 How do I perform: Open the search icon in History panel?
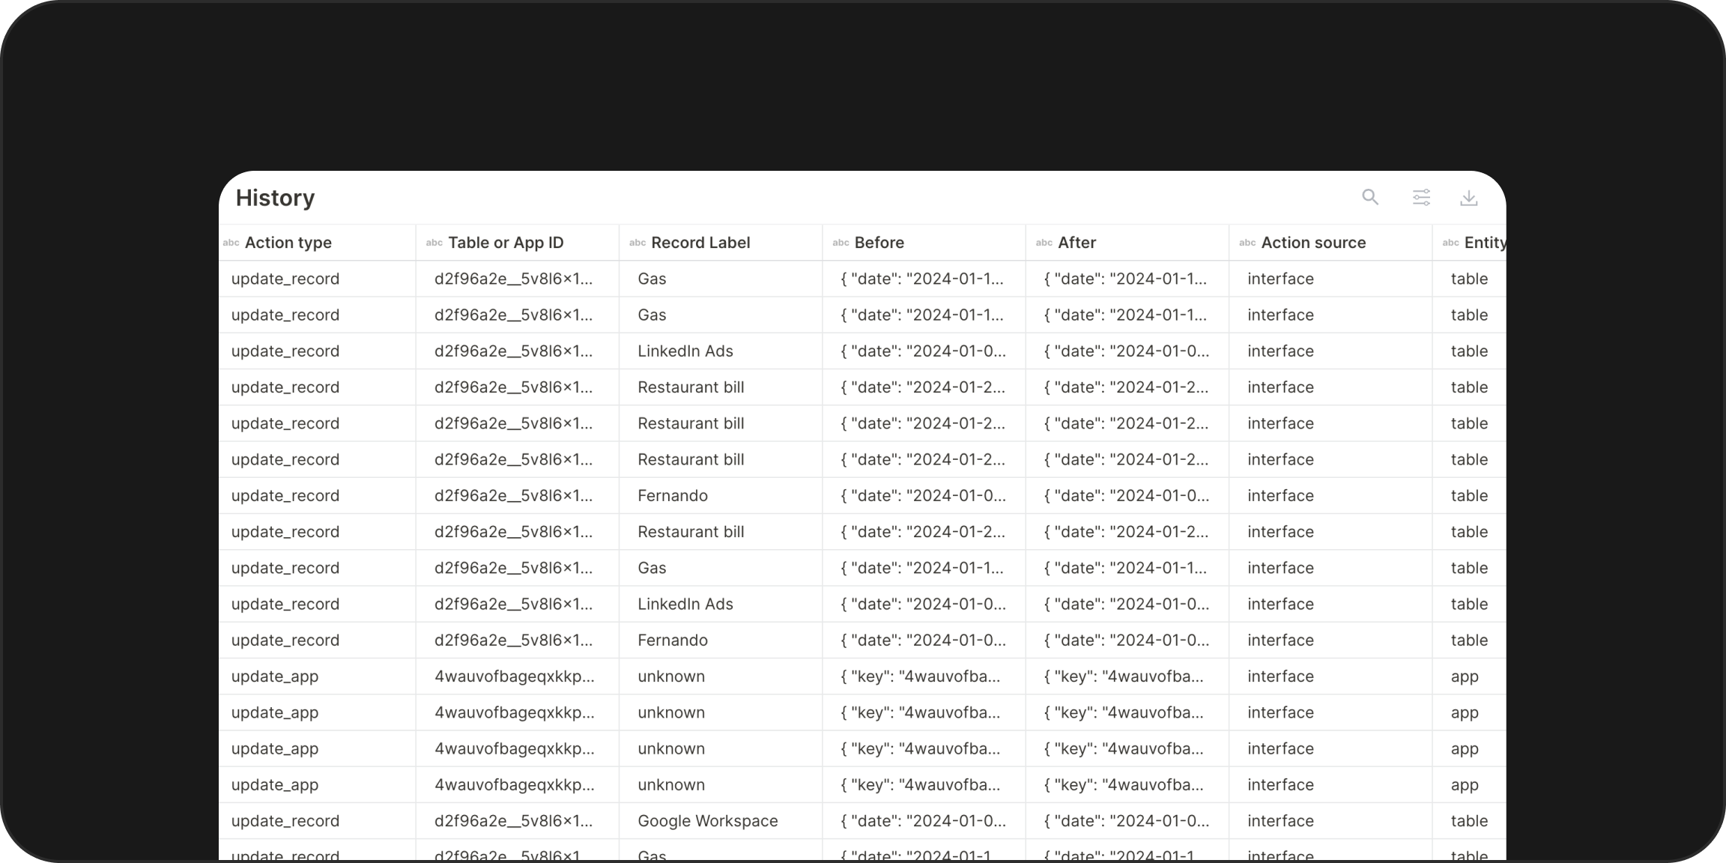(x=1370, y=197)
